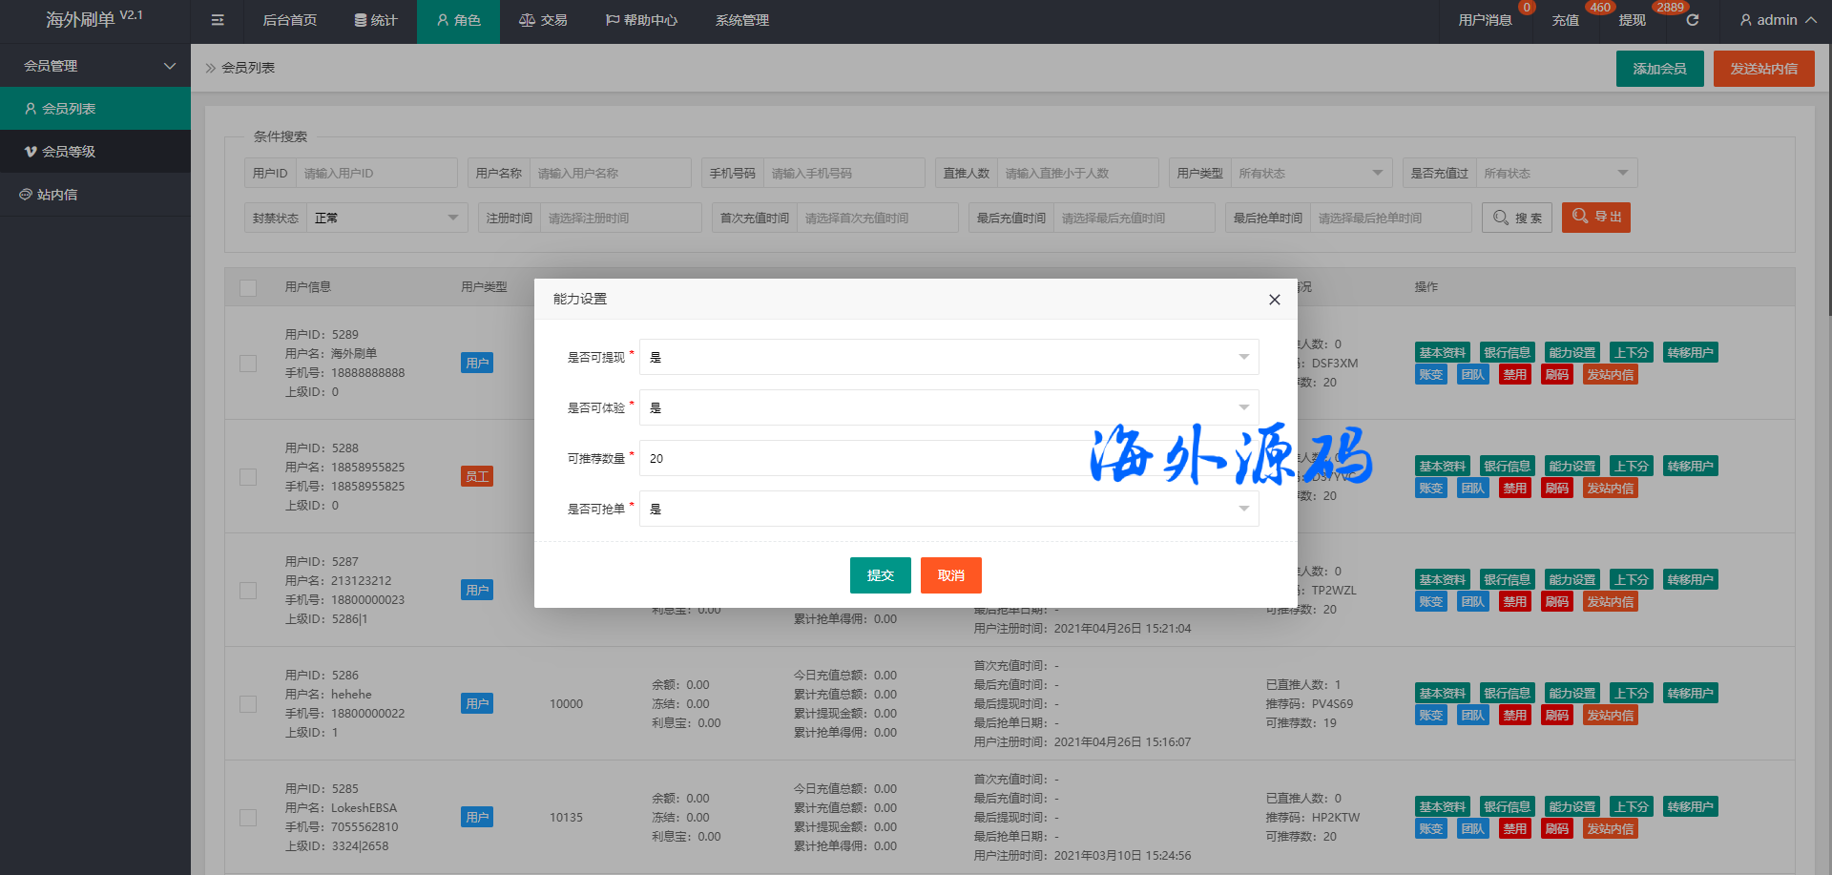
Task: Toggle the select-all checkbox in table header
Action: 248,287
